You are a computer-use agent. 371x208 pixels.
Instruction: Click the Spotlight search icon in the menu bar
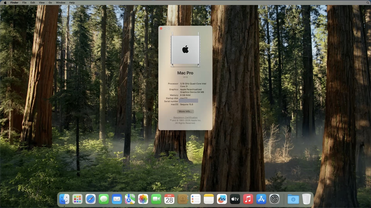tap(368, 3)
